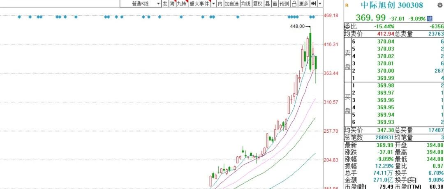
Task: Click the 重大事件 button
Action: click(199, 4)
